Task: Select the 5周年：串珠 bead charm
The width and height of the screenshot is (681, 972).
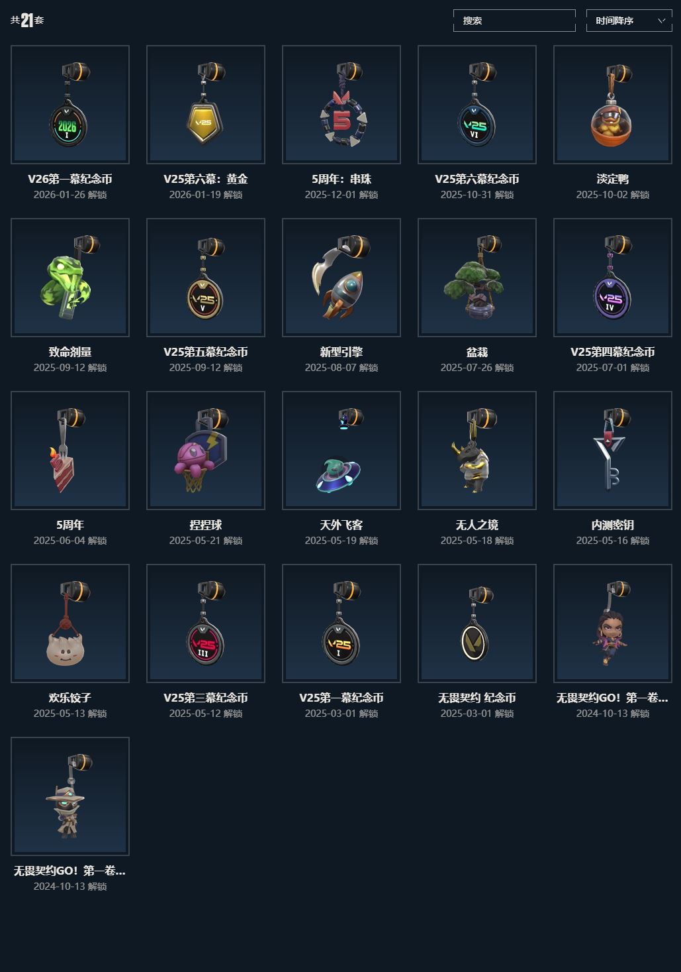Action: (341, 105)
